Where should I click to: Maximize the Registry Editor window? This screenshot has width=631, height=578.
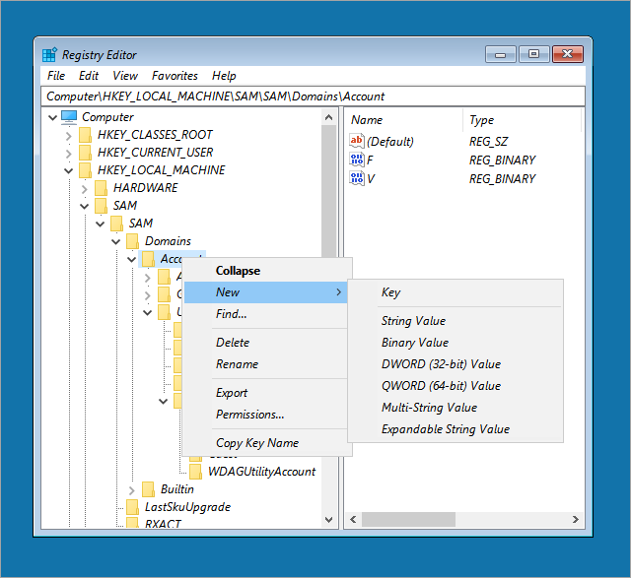click(x=534, y=54)
